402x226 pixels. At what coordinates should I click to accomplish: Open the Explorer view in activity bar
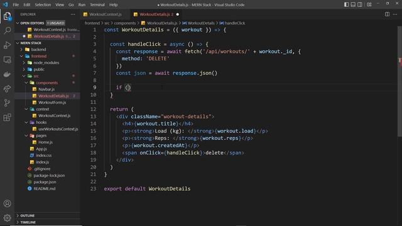pos(7,16)
